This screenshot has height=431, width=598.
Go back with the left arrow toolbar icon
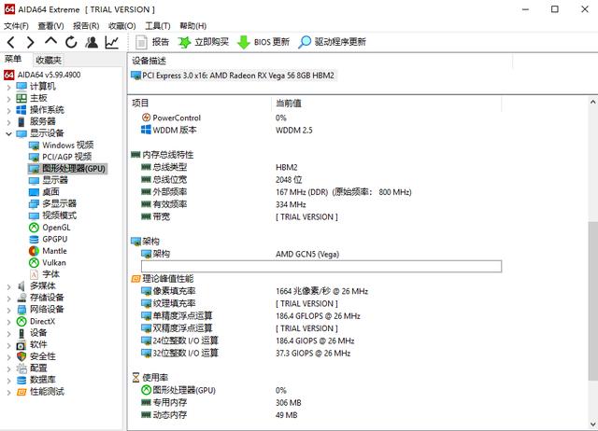tap(10, 42)
